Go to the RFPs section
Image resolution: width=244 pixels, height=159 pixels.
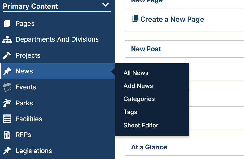click(23, 135)
